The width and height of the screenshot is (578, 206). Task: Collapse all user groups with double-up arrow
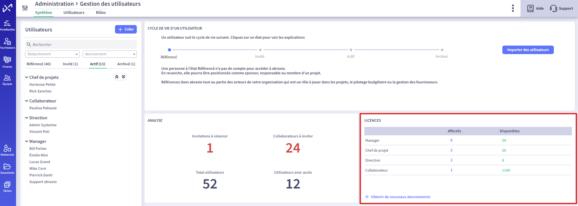point(117,77)
